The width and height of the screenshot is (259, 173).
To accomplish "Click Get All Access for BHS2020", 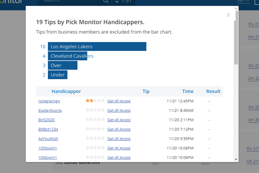I will pyautogui.click(x=119, y=120).
